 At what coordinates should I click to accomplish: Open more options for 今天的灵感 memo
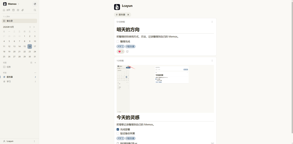click(x=212, y=61)
